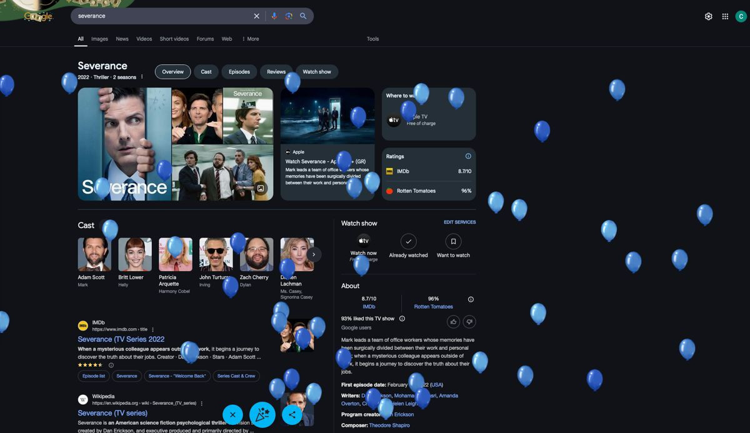Show the next cast members with the arrow
Viewport: 750px width, 433px height.
click(314, 254)
